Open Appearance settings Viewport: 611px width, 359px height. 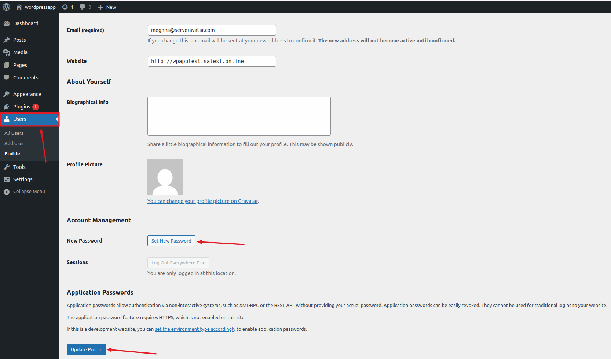[x=27, y=94]
